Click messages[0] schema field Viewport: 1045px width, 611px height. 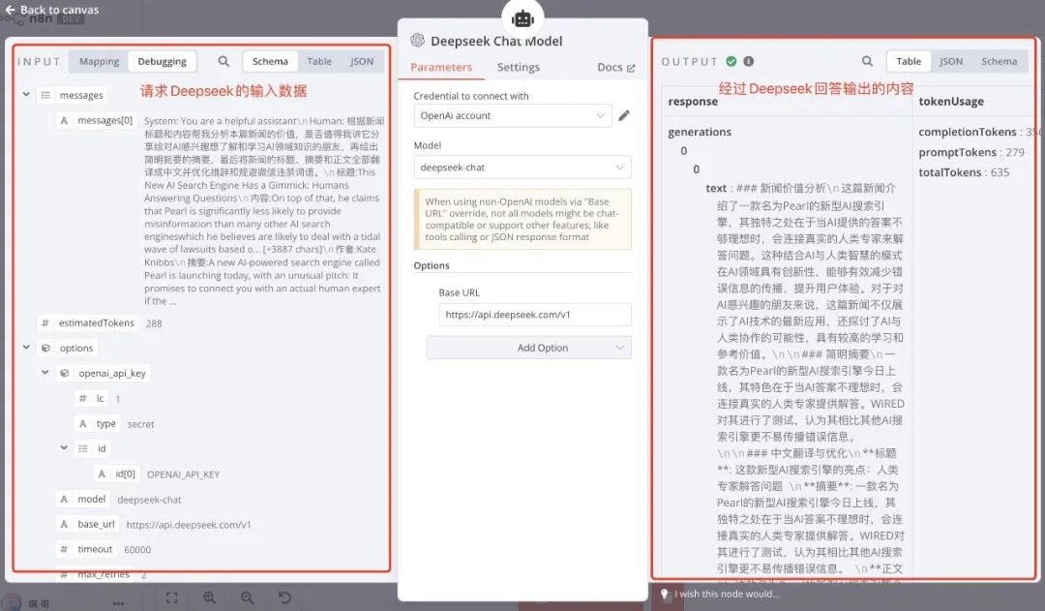click(x=98, y=121)
